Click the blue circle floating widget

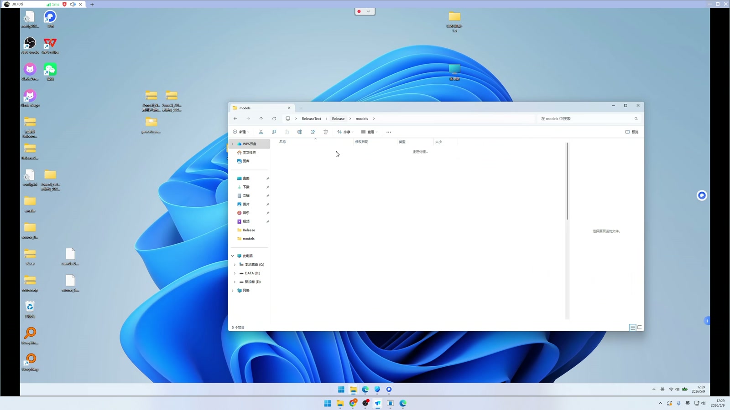[702, 195]
